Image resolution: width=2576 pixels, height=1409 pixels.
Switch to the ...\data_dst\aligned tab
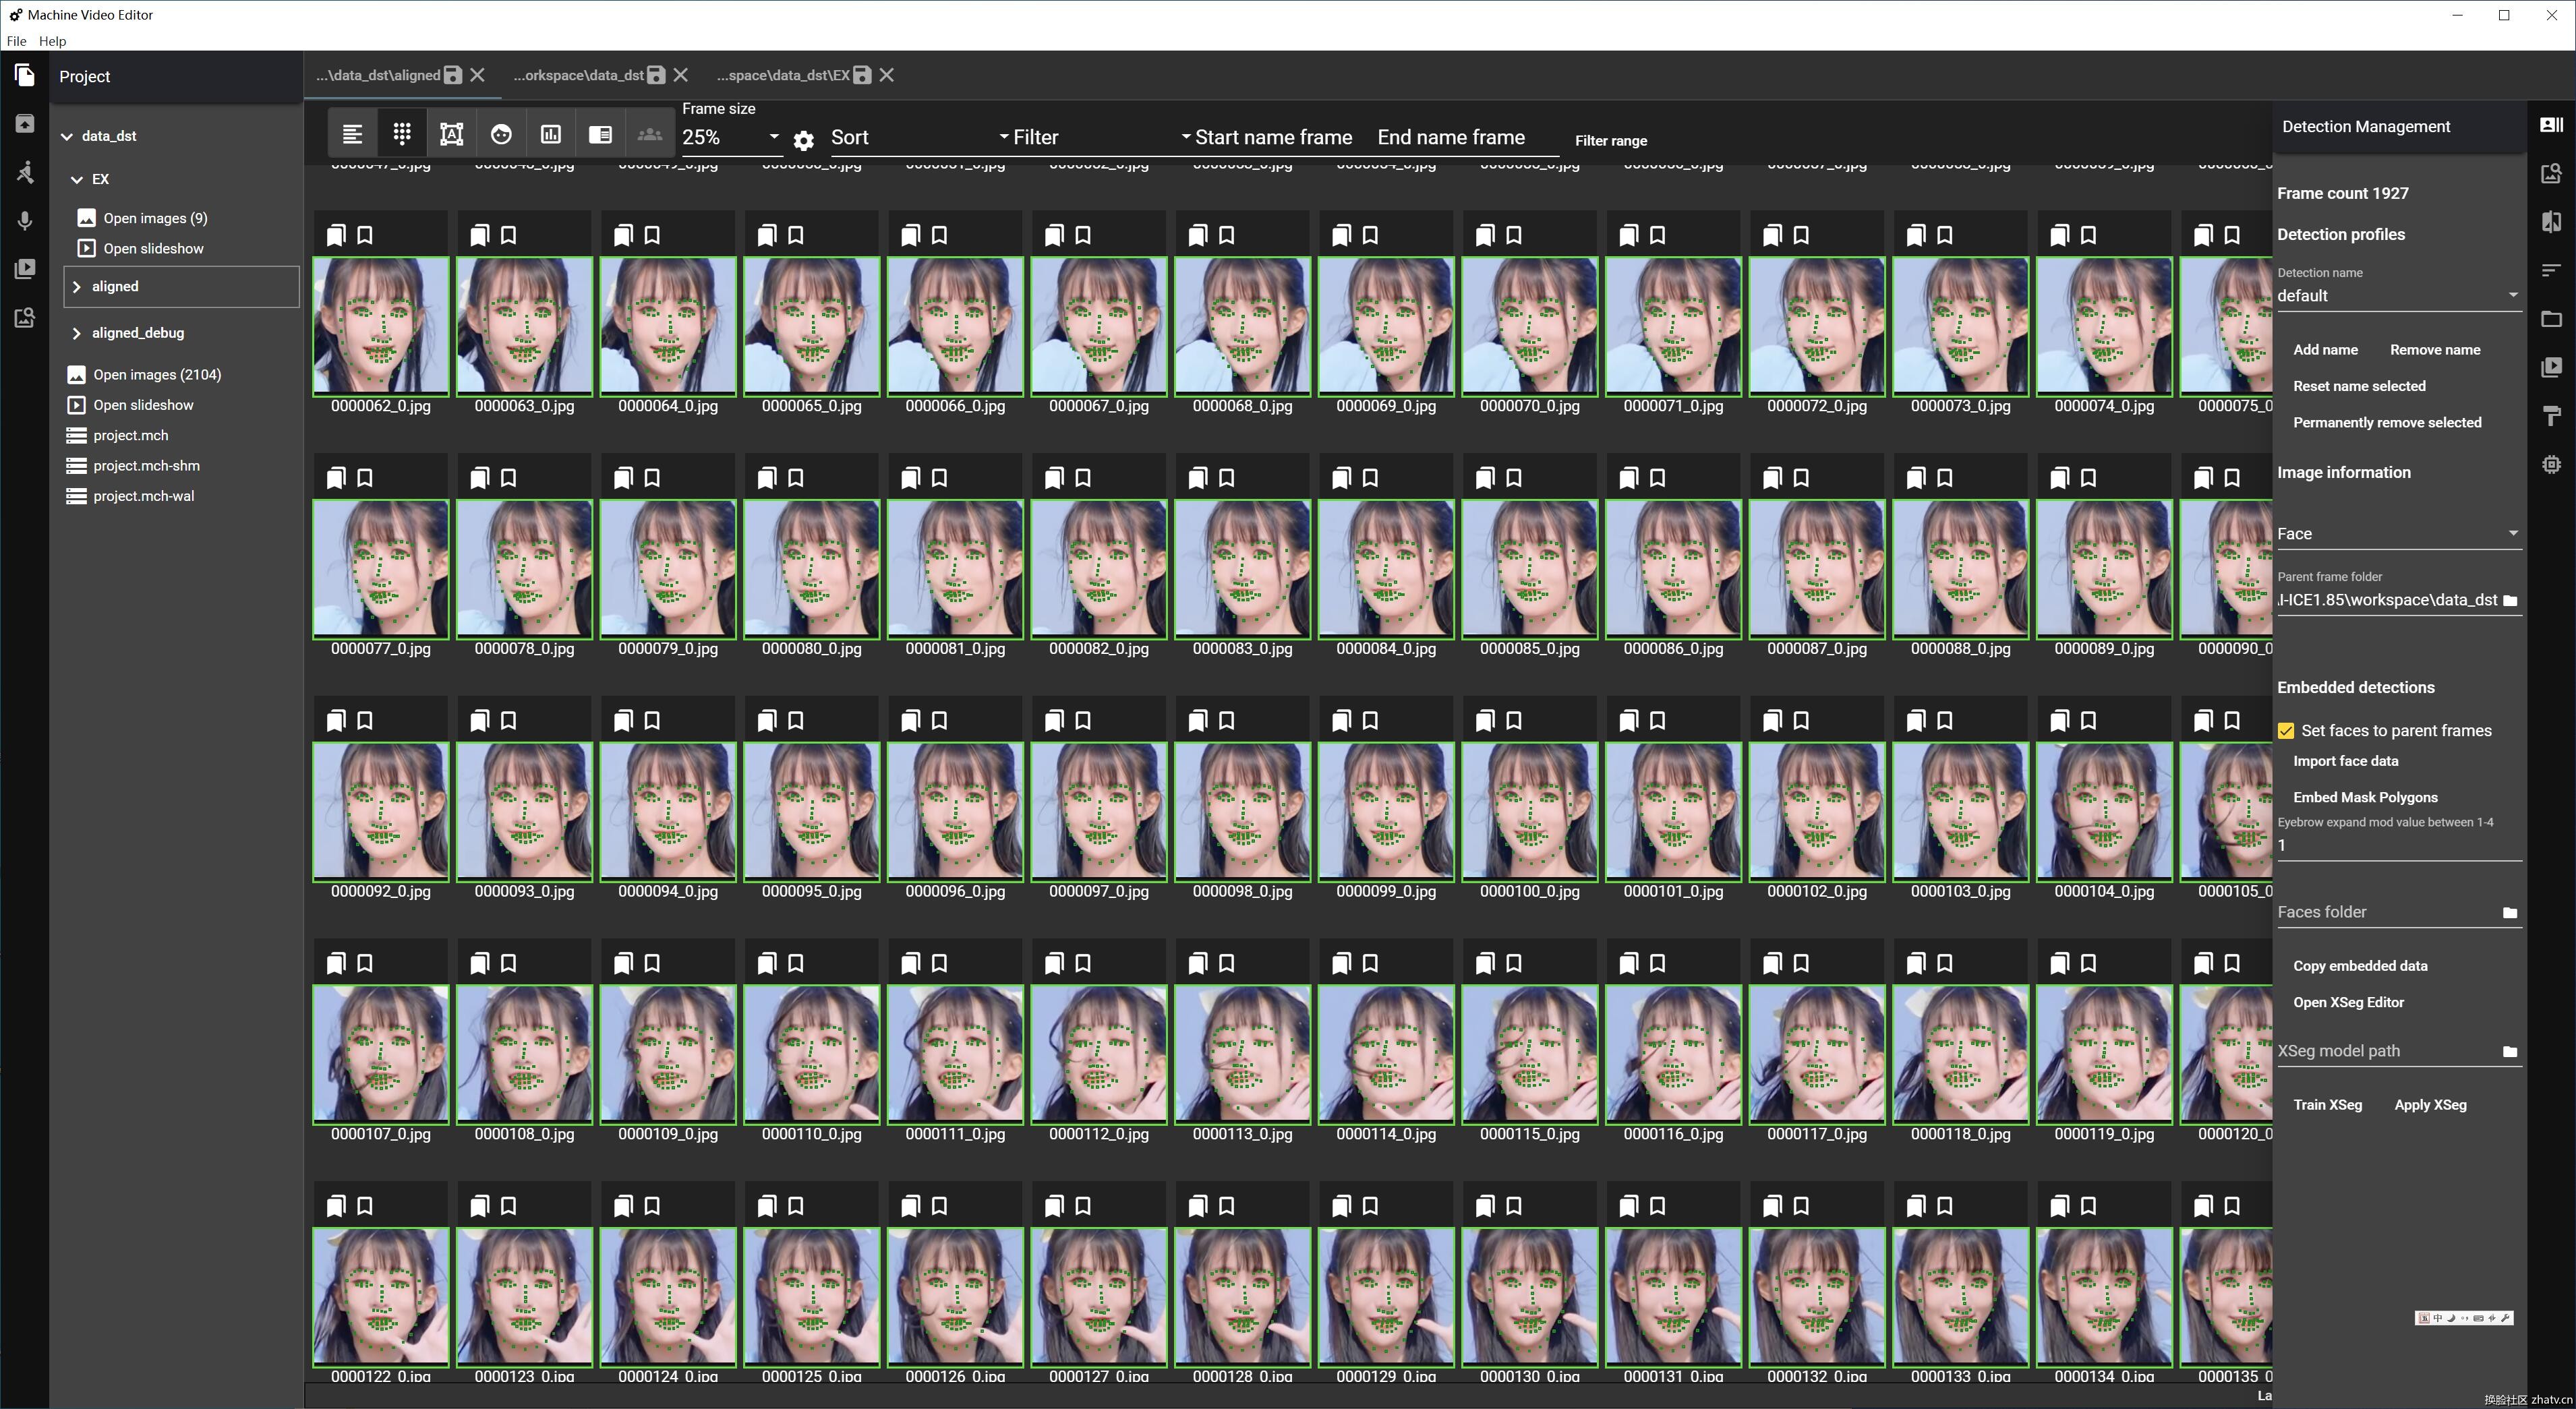[x=378, y=75]
